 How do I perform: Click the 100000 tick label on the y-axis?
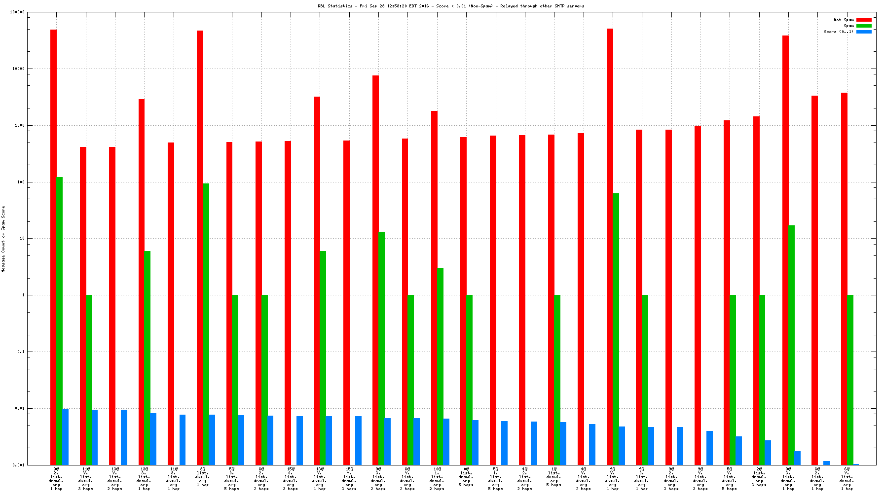pyautogui.click(x=17, y=12)
